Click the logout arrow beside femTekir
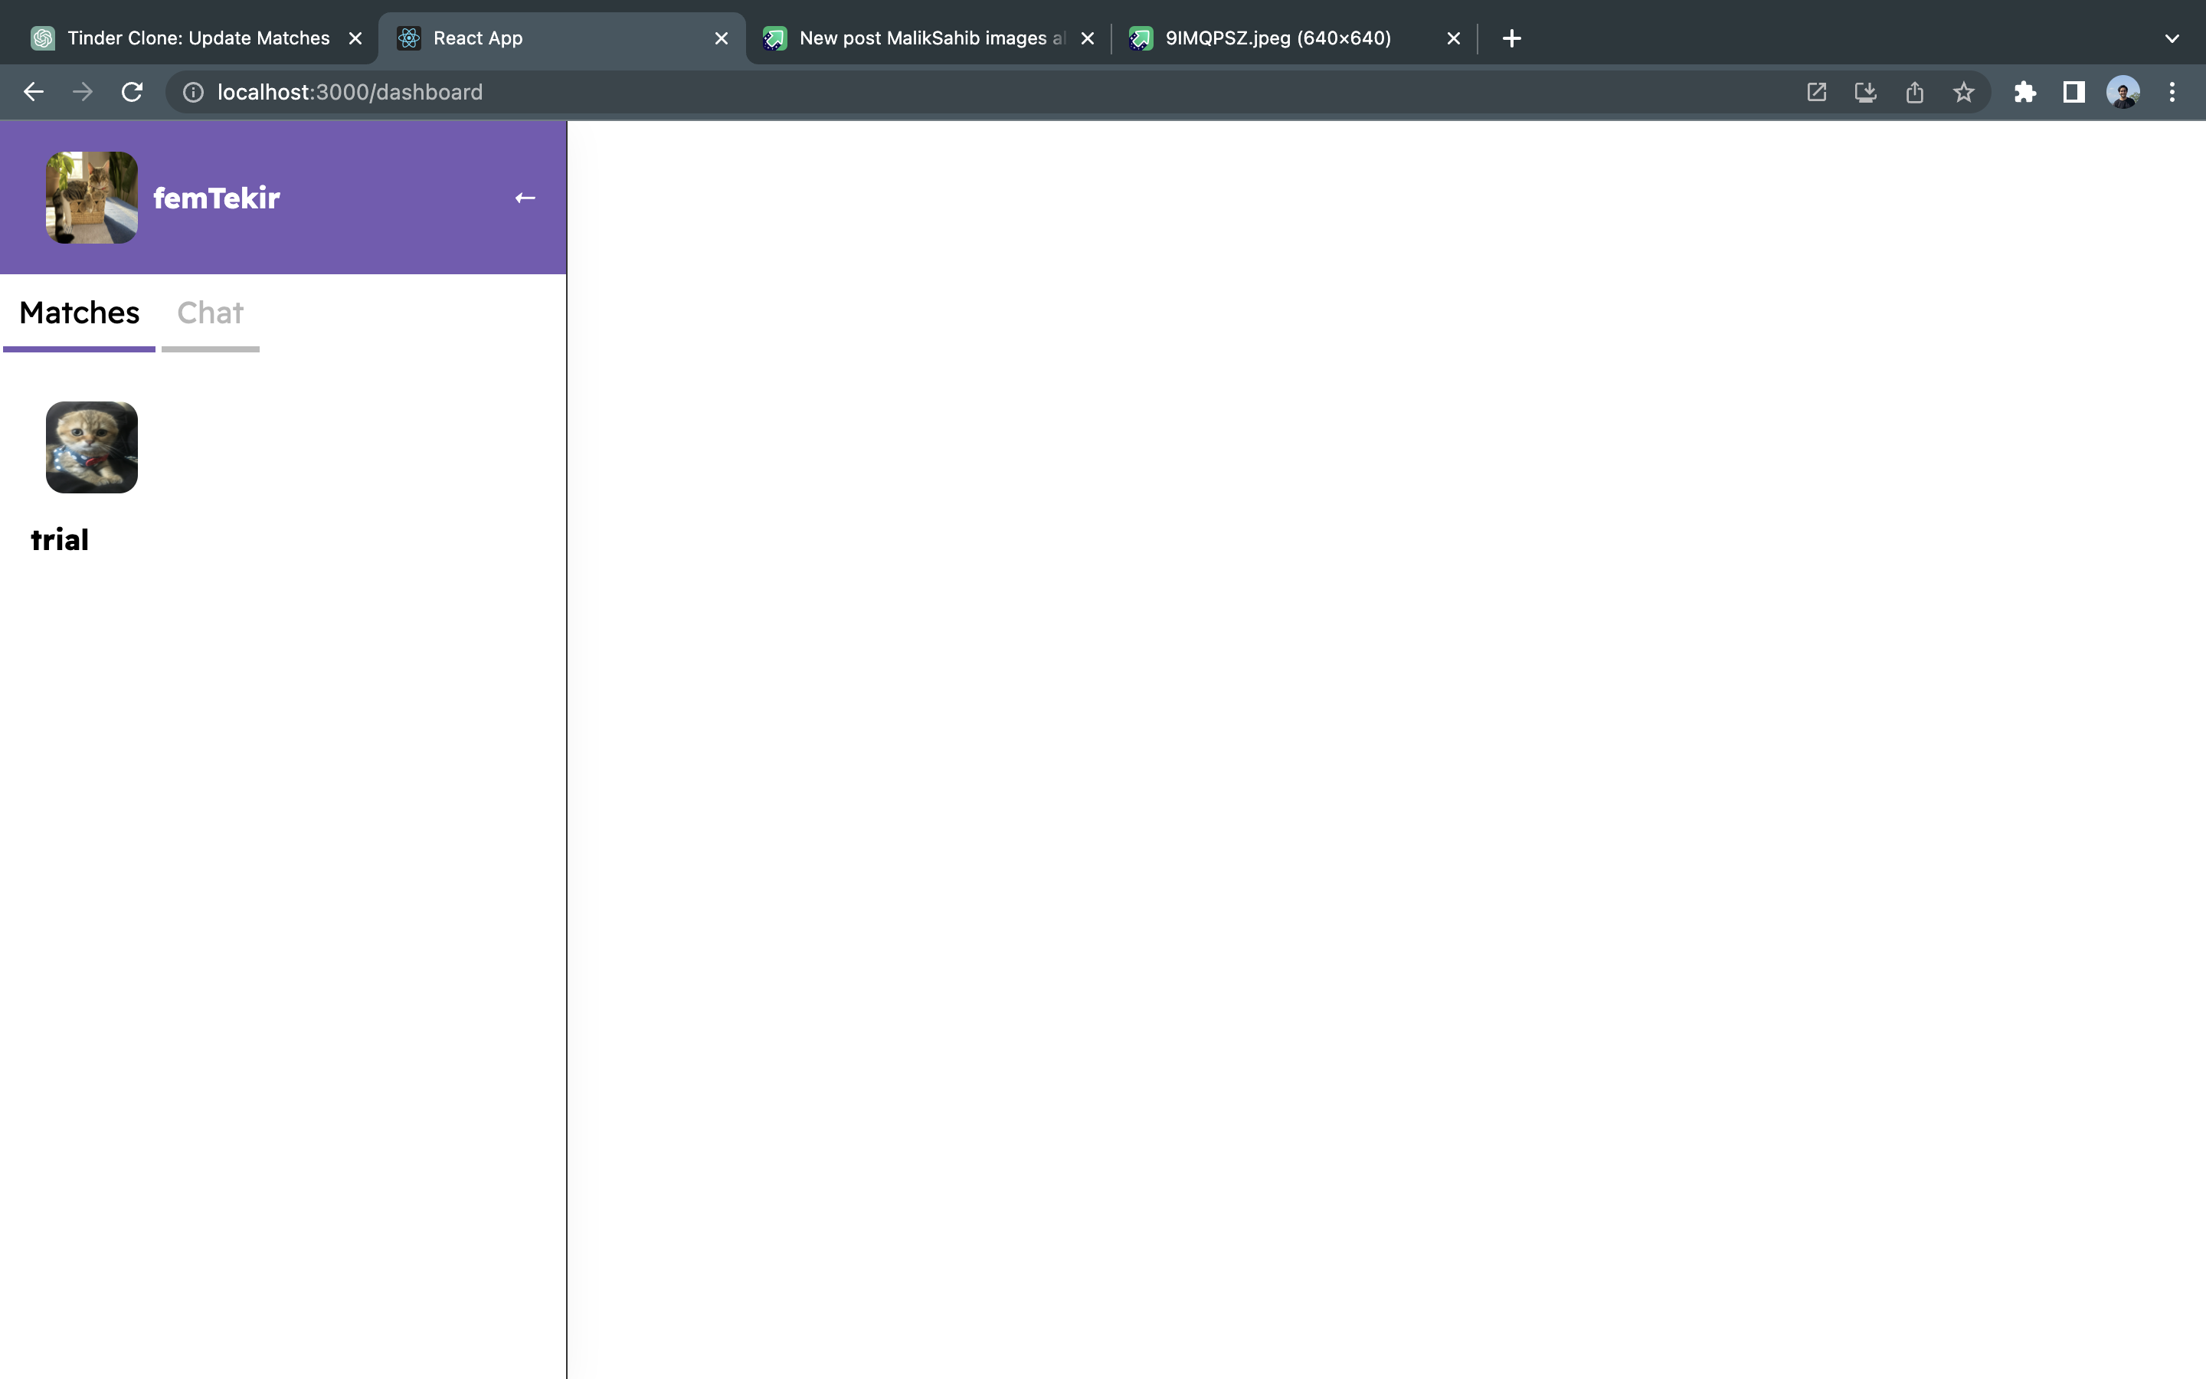The width and height of the screenshot is (2206, 1379). coord(524,198)
